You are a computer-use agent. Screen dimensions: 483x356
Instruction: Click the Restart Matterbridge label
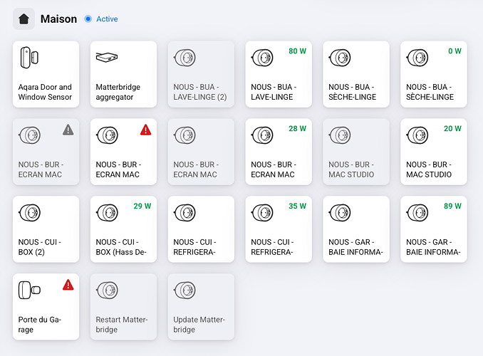click(122, 325)
